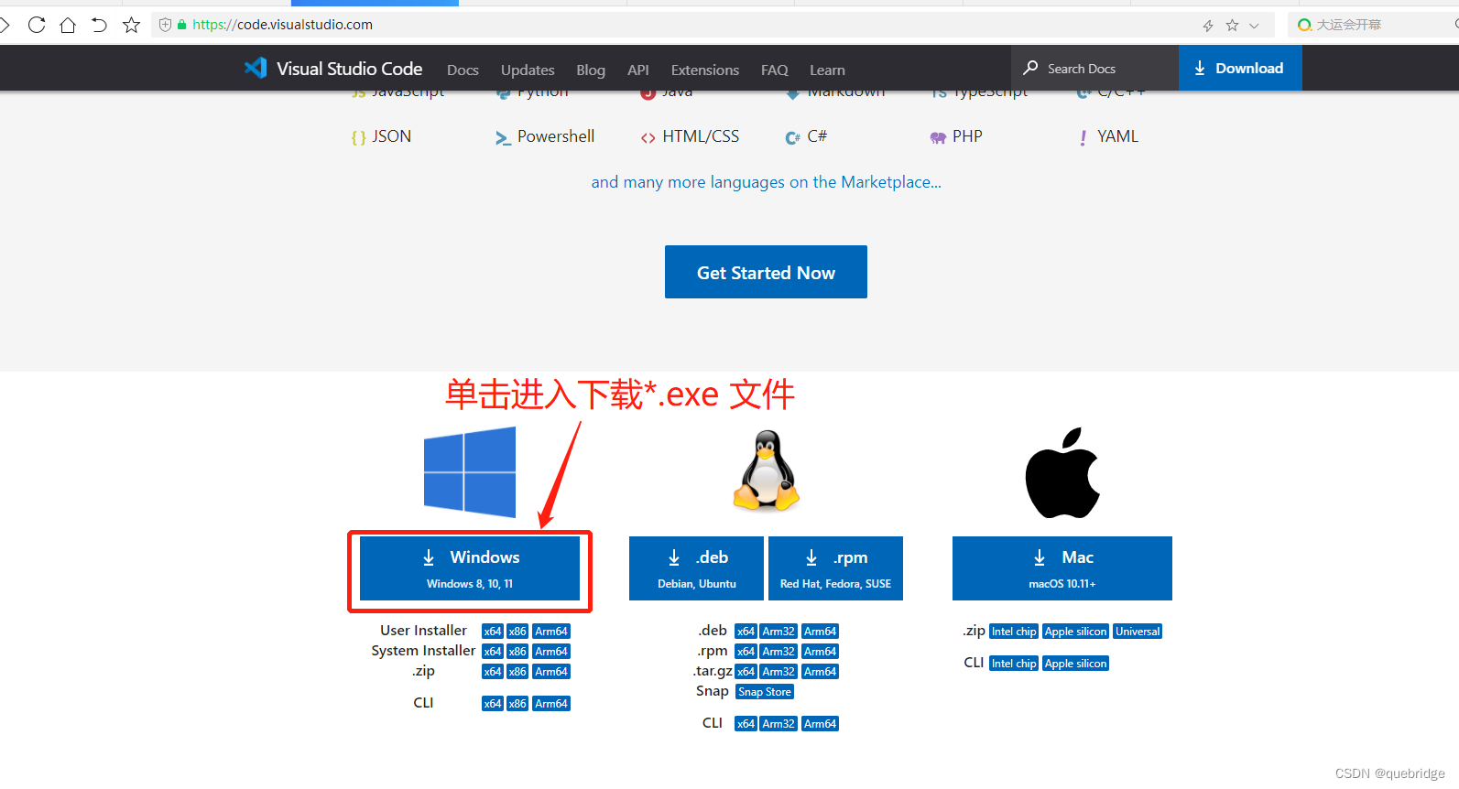This screenshot has width=1459, height=789.
Task: Click the JSON language label
Action: pos(391,136)
